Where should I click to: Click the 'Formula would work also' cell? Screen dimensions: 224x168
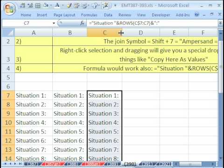[x=135, y=68]
